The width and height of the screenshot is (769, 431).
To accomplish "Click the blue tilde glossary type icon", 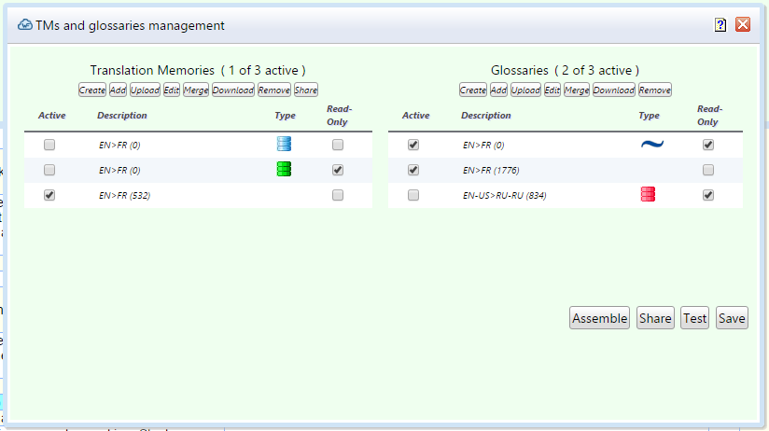I will click(x=650, y=145).
